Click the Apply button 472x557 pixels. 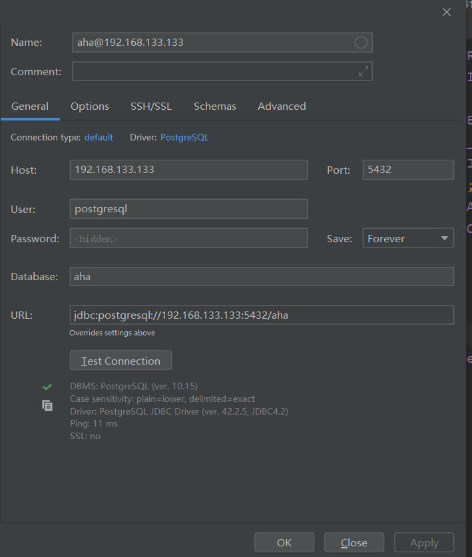(x=424, y=542)
